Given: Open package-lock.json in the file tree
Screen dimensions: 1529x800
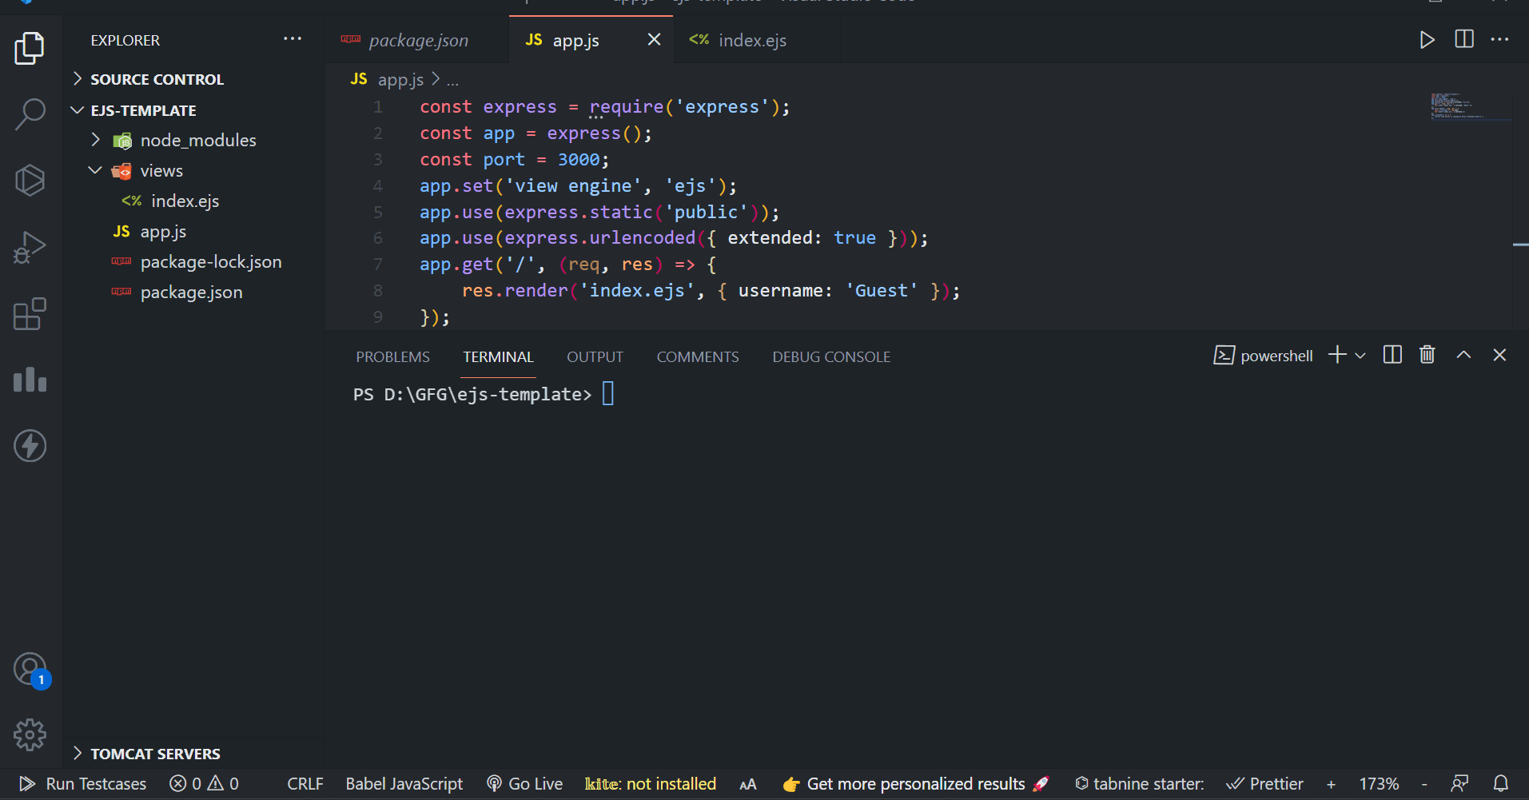Looking at the screenshot, I should [x=193, y=262].
